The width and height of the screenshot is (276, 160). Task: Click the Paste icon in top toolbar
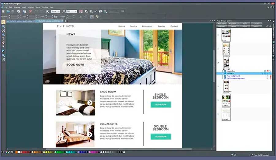(x=24, y=11)
